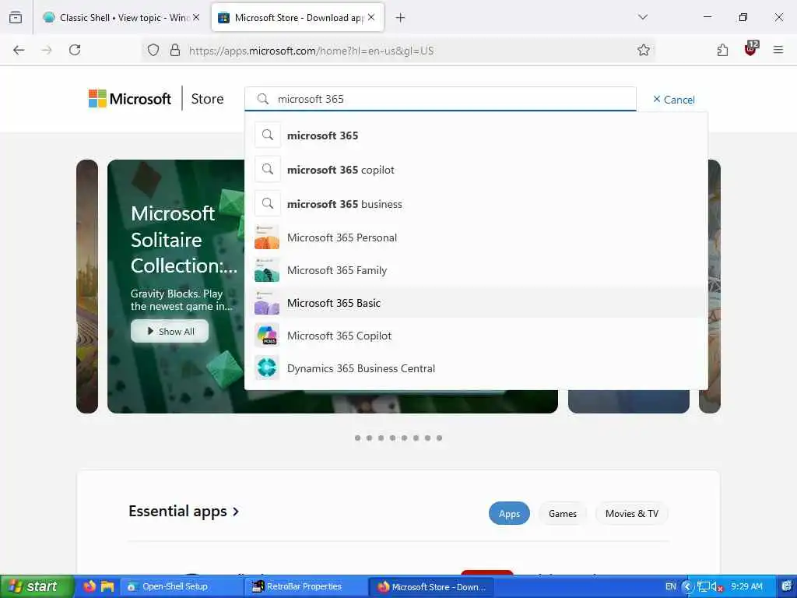This screenshot has height=598, width=797.
Task: Click the EN language indicator
Action: coord(671,586)
